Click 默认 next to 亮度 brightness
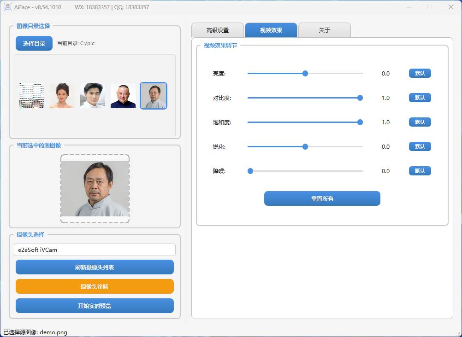Viewport: 462px width, 337px height. [420, 73]
